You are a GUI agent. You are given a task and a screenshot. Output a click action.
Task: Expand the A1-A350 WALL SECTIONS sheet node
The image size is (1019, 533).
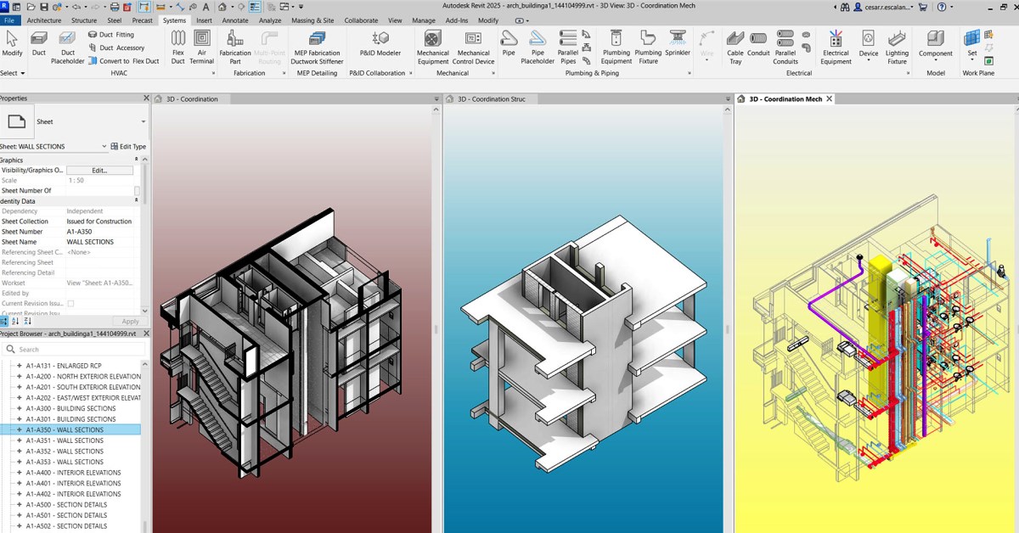click(19, 430)
